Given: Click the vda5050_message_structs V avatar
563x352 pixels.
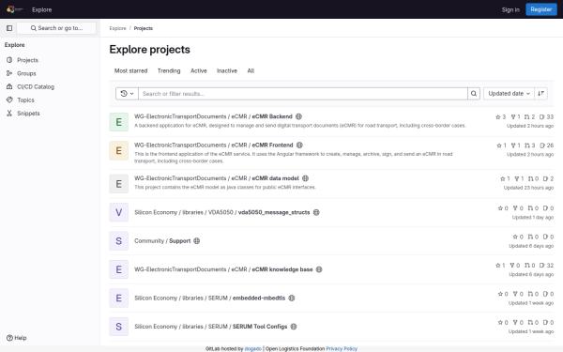Looking at the screenshot, I should [119, 212].
